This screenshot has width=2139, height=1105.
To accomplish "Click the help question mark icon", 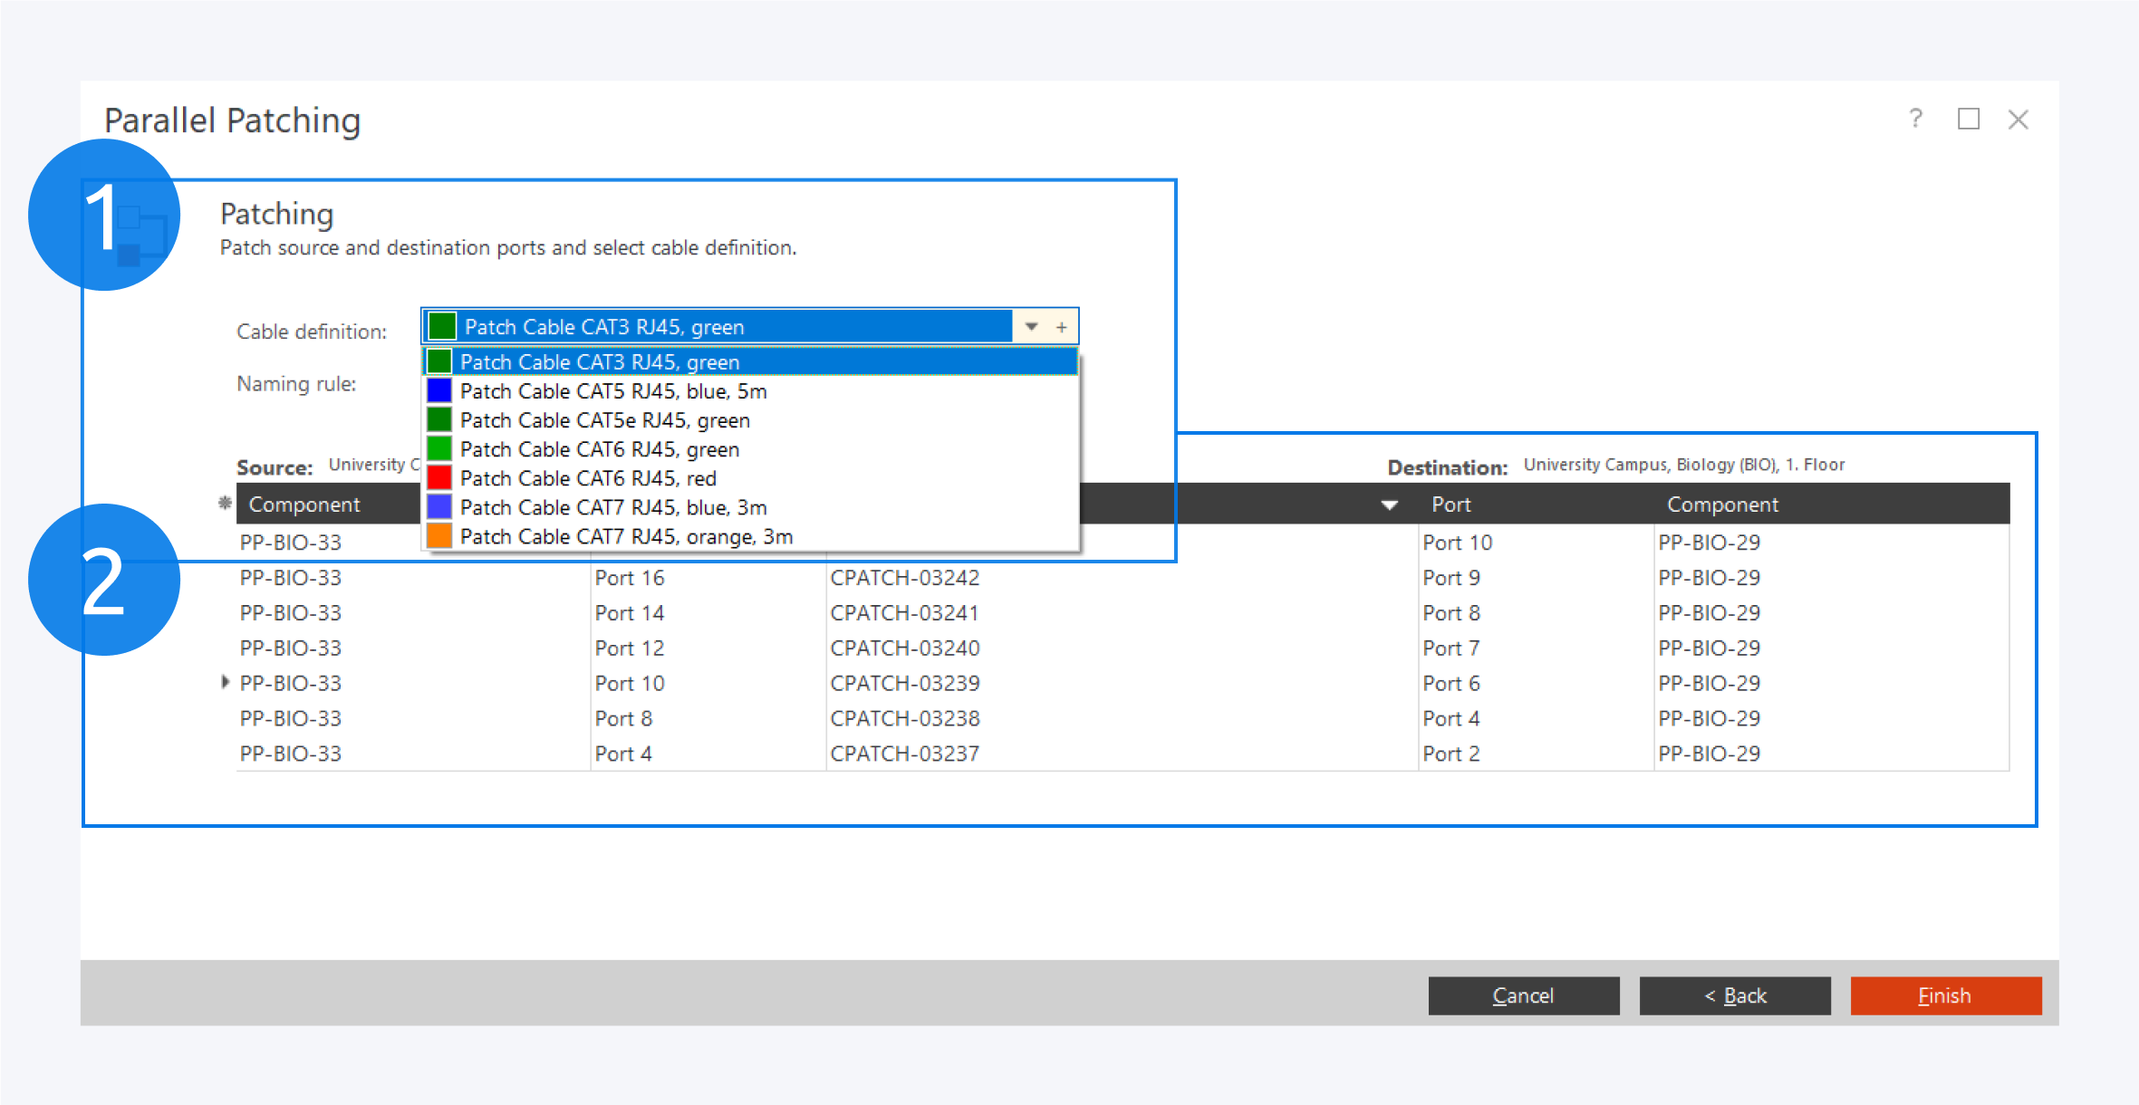I will coord(1915,119).
